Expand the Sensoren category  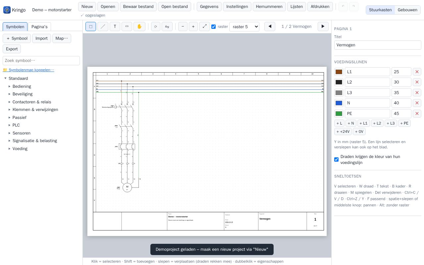point(9,133)
